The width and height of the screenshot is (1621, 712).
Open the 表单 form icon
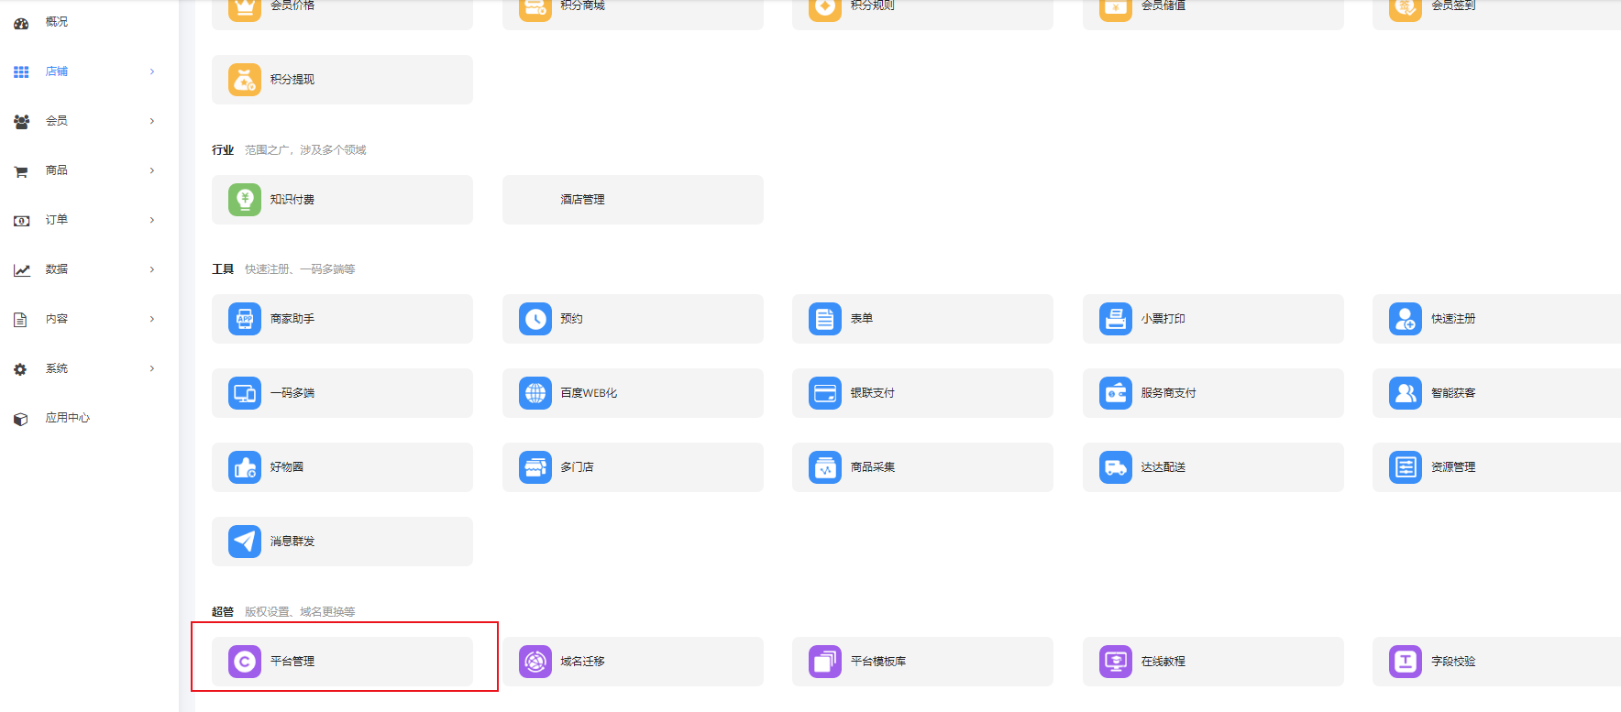825,319
